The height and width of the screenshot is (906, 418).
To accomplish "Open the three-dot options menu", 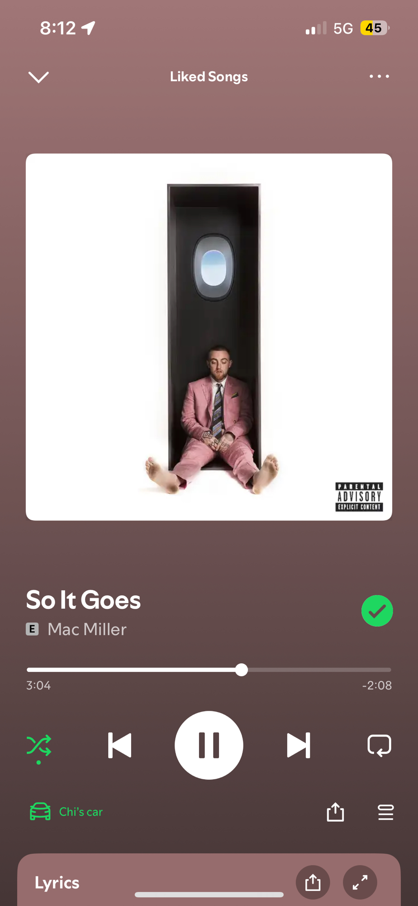I will coord(379,76).
